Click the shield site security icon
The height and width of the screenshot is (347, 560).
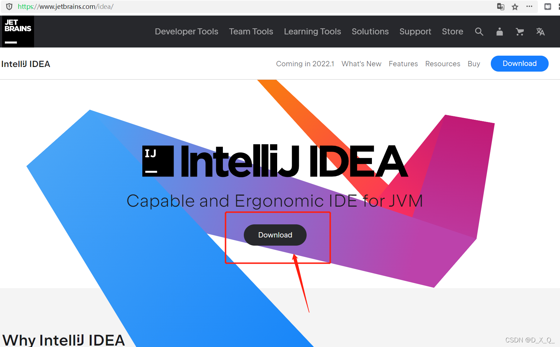pyautogui.click(x=9, y=6)
